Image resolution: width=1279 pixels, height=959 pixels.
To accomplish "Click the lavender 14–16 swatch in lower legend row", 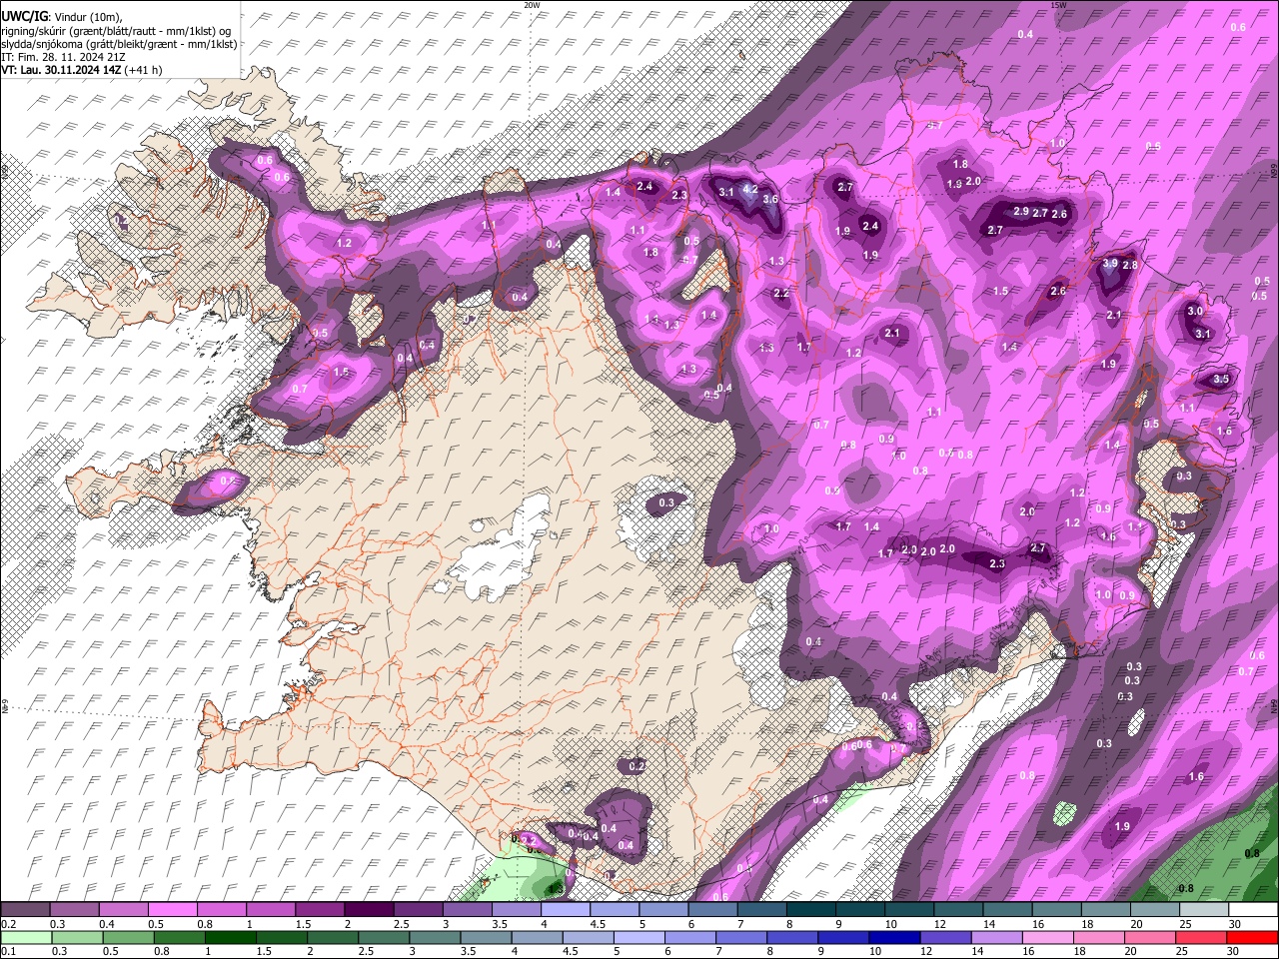I will 997,937.
